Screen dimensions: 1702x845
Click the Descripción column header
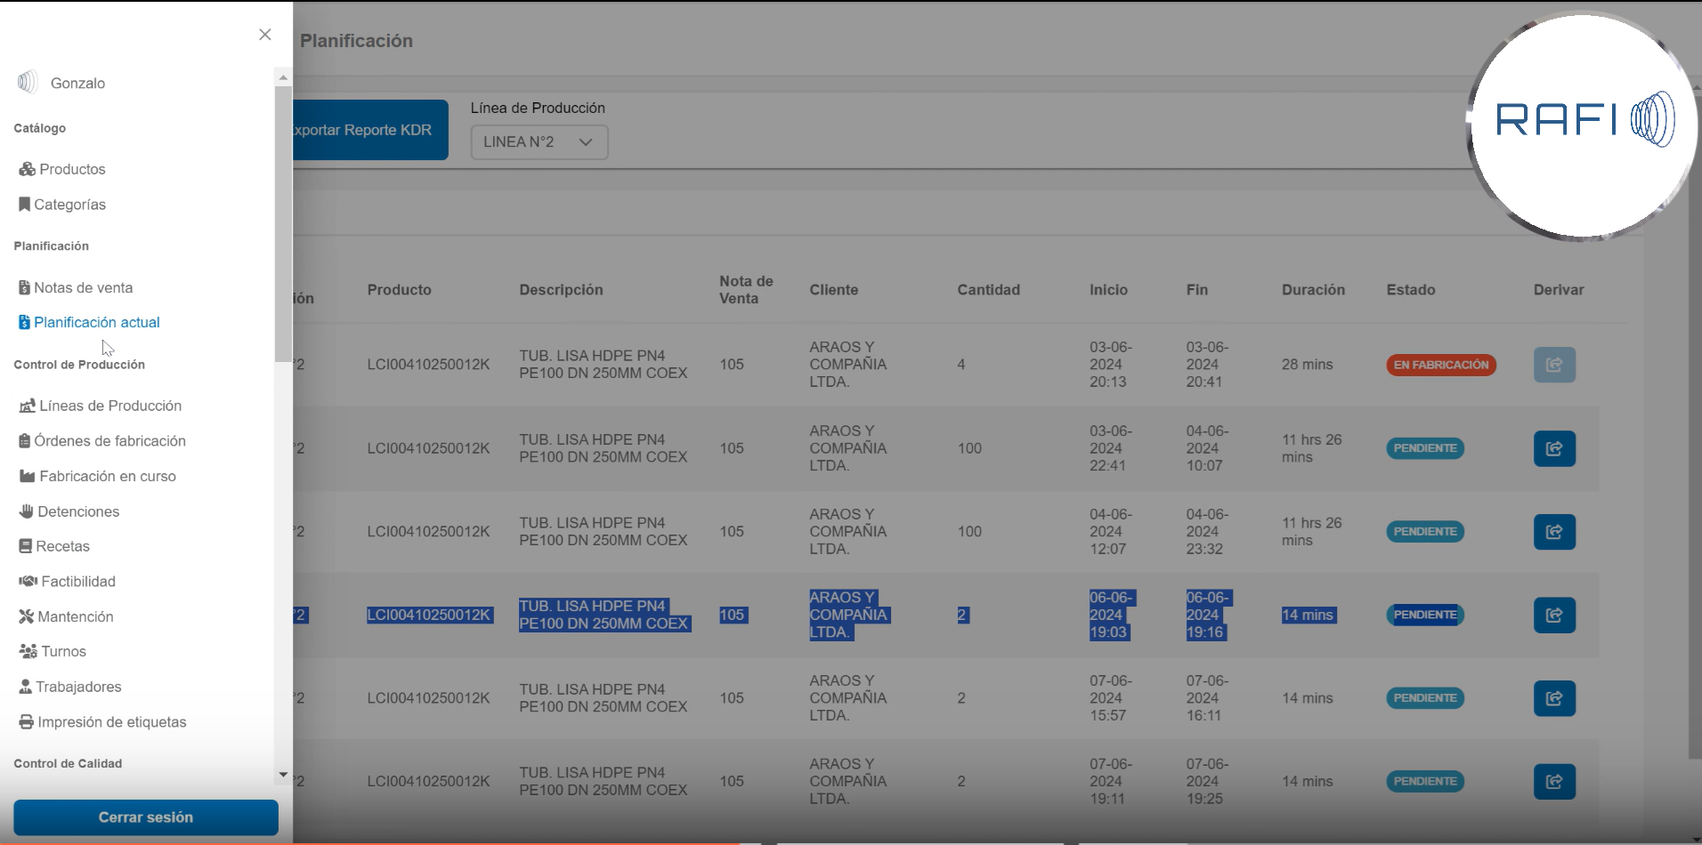(x=561, y=290)
